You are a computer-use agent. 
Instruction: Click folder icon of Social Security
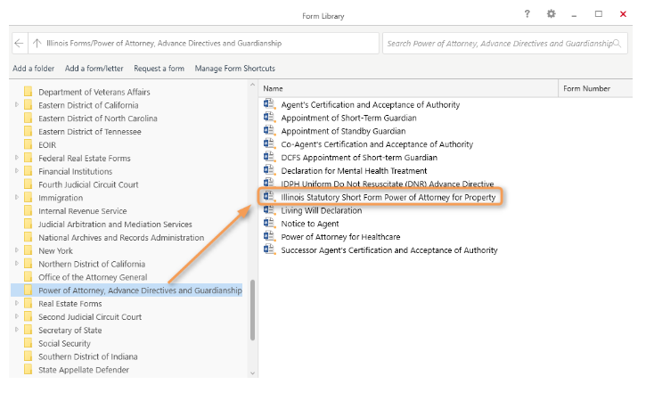pyautogui.click(x=28, y=343)
